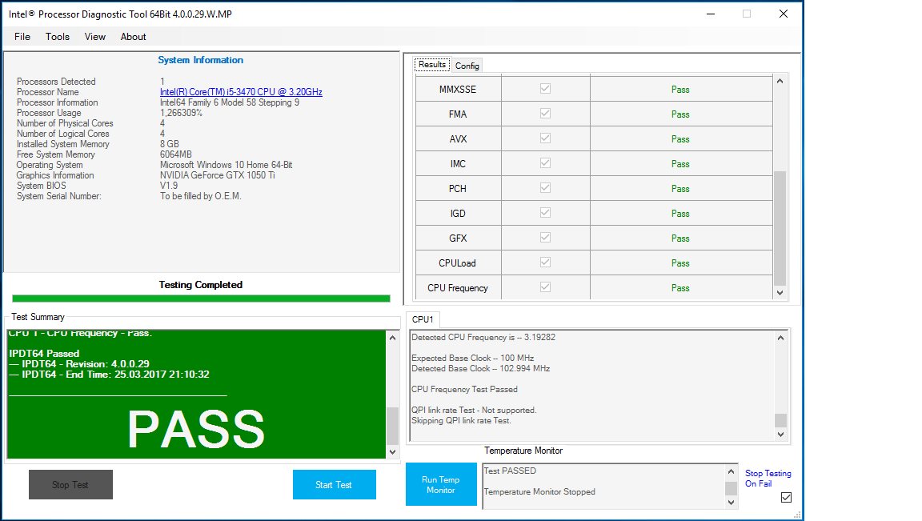Click the IMC row Pass result

(680, 164)
